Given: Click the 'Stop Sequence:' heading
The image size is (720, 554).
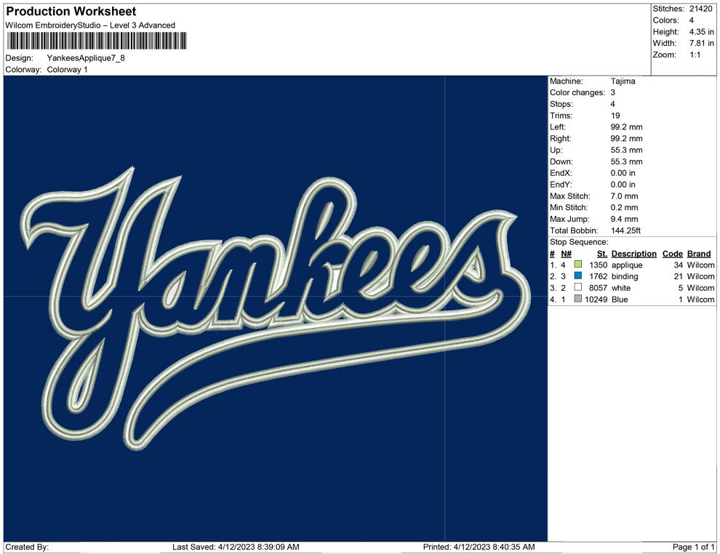Looking at the screenshot, I should click(579, 242).
